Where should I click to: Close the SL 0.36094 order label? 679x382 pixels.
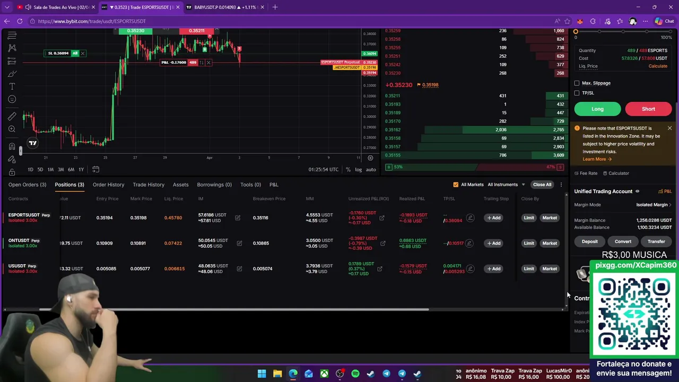tap(82, 53)
